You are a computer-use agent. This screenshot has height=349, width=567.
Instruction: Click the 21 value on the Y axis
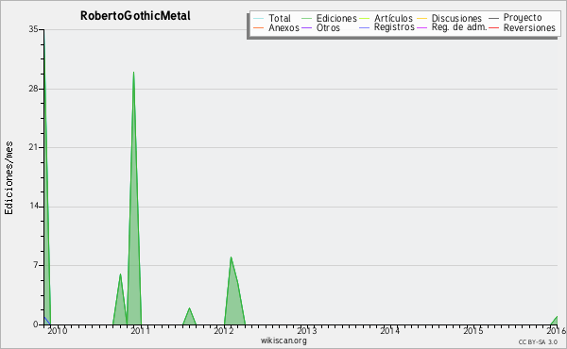click(33, 147)
